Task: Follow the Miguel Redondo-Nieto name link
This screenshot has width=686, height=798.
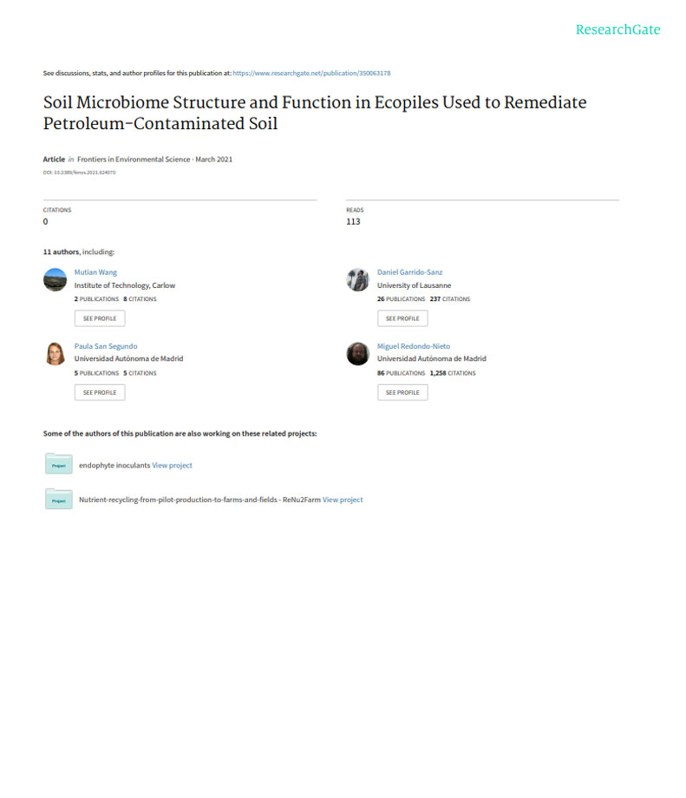Action: (414, 346)
